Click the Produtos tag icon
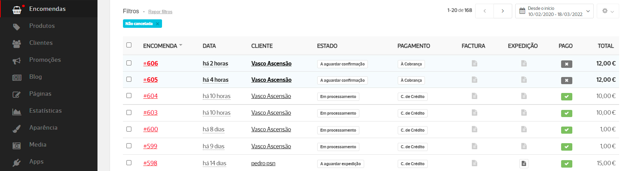Image resolution: width=627 pixels, height=171 pixels. point(16,27)
